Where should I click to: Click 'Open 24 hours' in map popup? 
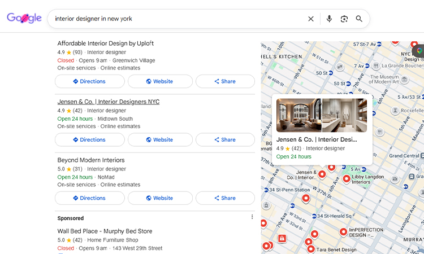[x=293, y=156]
